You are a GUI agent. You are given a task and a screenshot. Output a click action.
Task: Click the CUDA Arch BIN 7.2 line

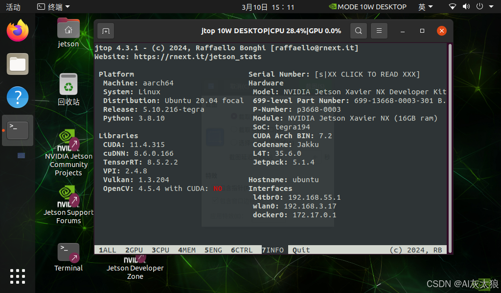pos(293,136)
